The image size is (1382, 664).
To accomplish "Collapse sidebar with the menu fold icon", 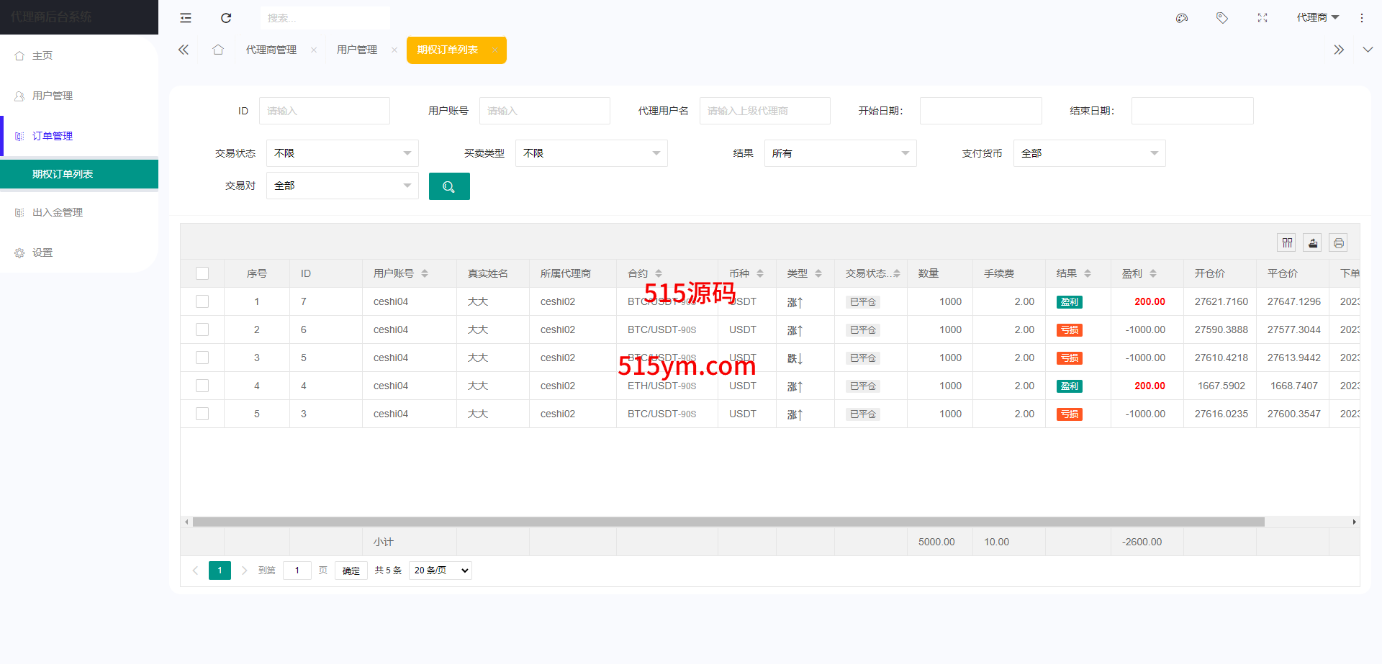I will coord(186,18).
